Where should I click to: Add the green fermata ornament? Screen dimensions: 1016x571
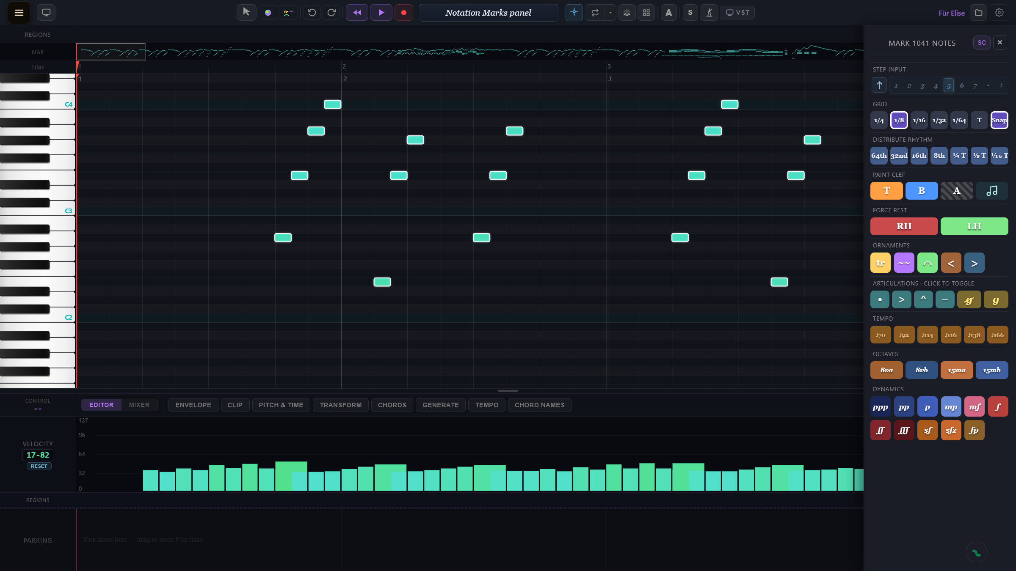[x=928, y=263]
